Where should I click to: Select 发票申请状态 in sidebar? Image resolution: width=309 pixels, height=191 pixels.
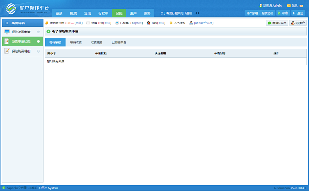point(21,41)
